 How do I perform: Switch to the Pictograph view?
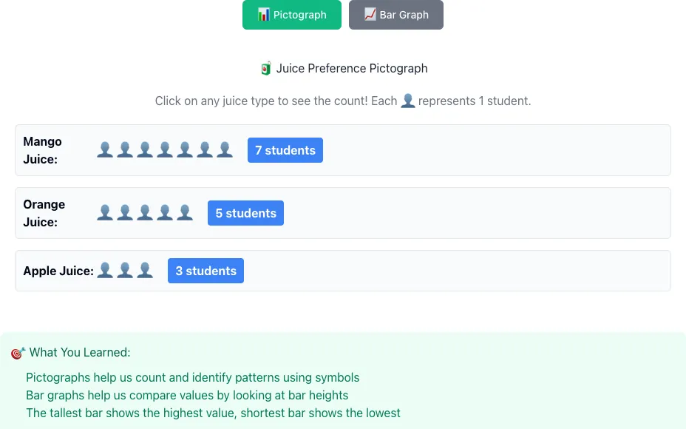292,15
